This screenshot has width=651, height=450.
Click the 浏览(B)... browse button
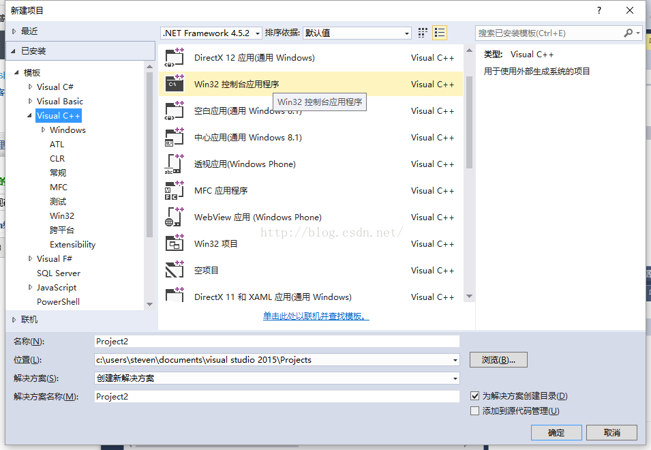point(498,360)
